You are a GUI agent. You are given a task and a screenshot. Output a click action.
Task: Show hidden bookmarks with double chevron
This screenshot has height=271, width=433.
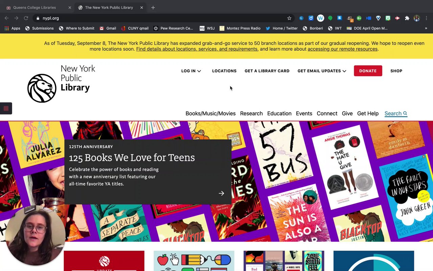point(426,28)
